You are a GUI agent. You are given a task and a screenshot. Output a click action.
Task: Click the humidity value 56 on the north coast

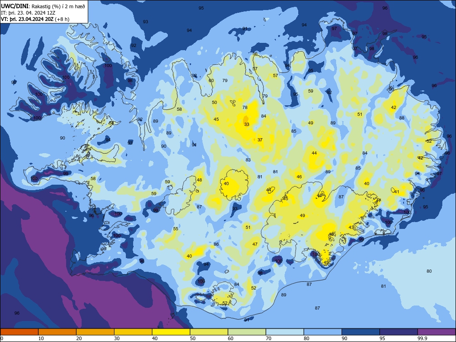click(255, 53)
